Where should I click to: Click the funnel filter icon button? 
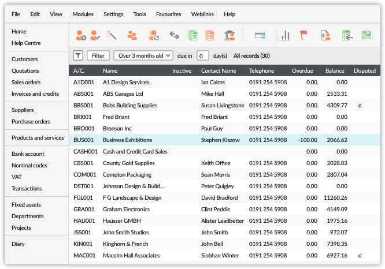pyautogui.click(x=78, y=55)
